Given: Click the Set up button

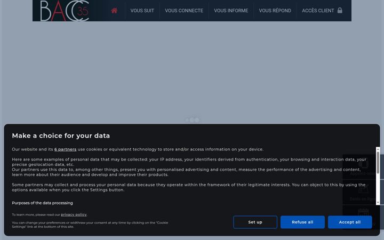Looking at the screenshot, I should 255,222.
